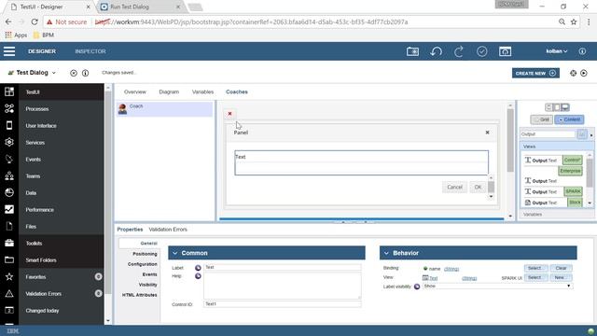597x336 pixels.
Task: Click the checkmark validate icon in the header
Action: (481, 51)
